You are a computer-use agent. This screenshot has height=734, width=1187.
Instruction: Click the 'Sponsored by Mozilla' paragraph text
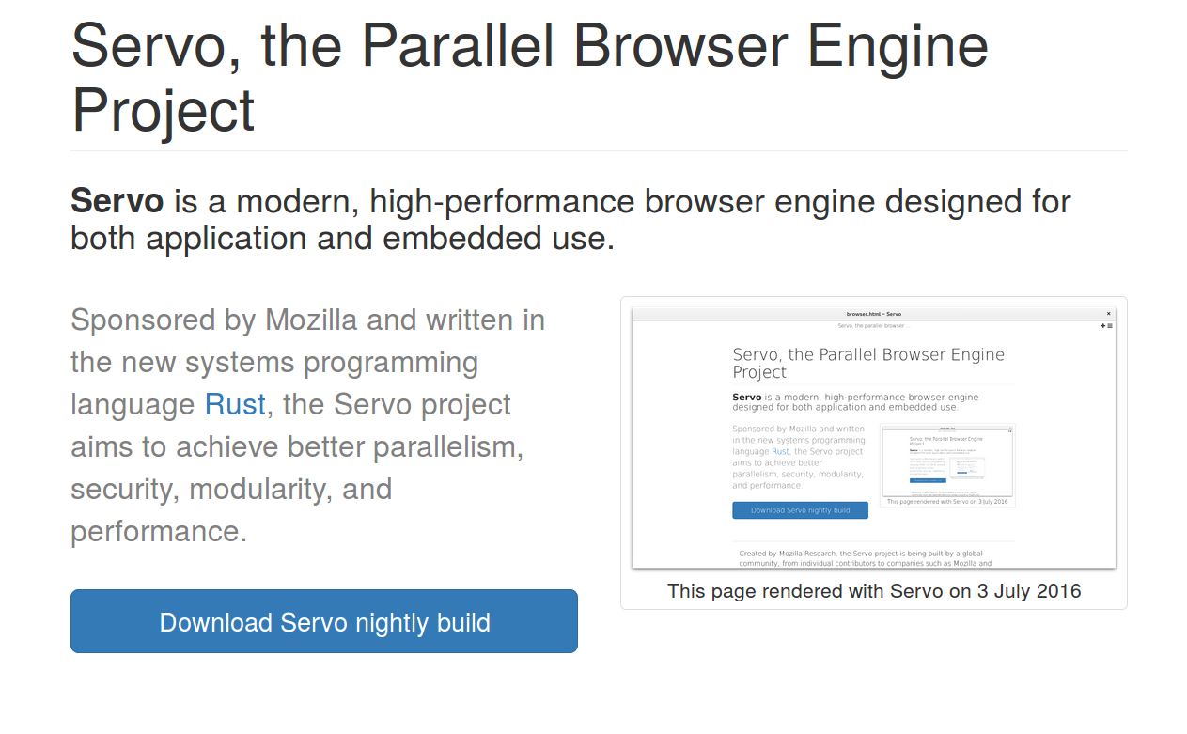click(308, 426)
